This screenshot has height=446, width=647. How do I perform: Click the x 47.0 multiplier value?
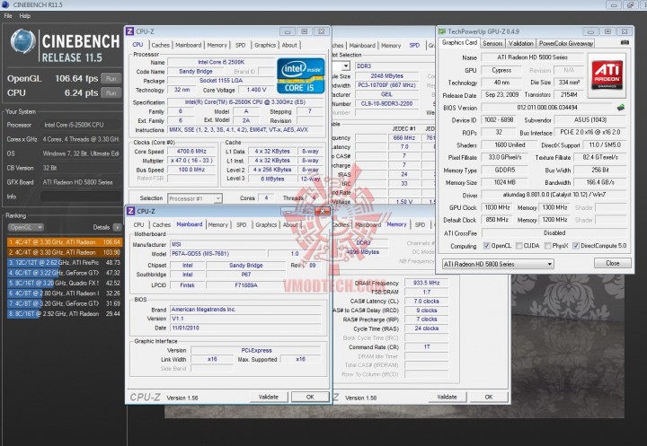191,161
